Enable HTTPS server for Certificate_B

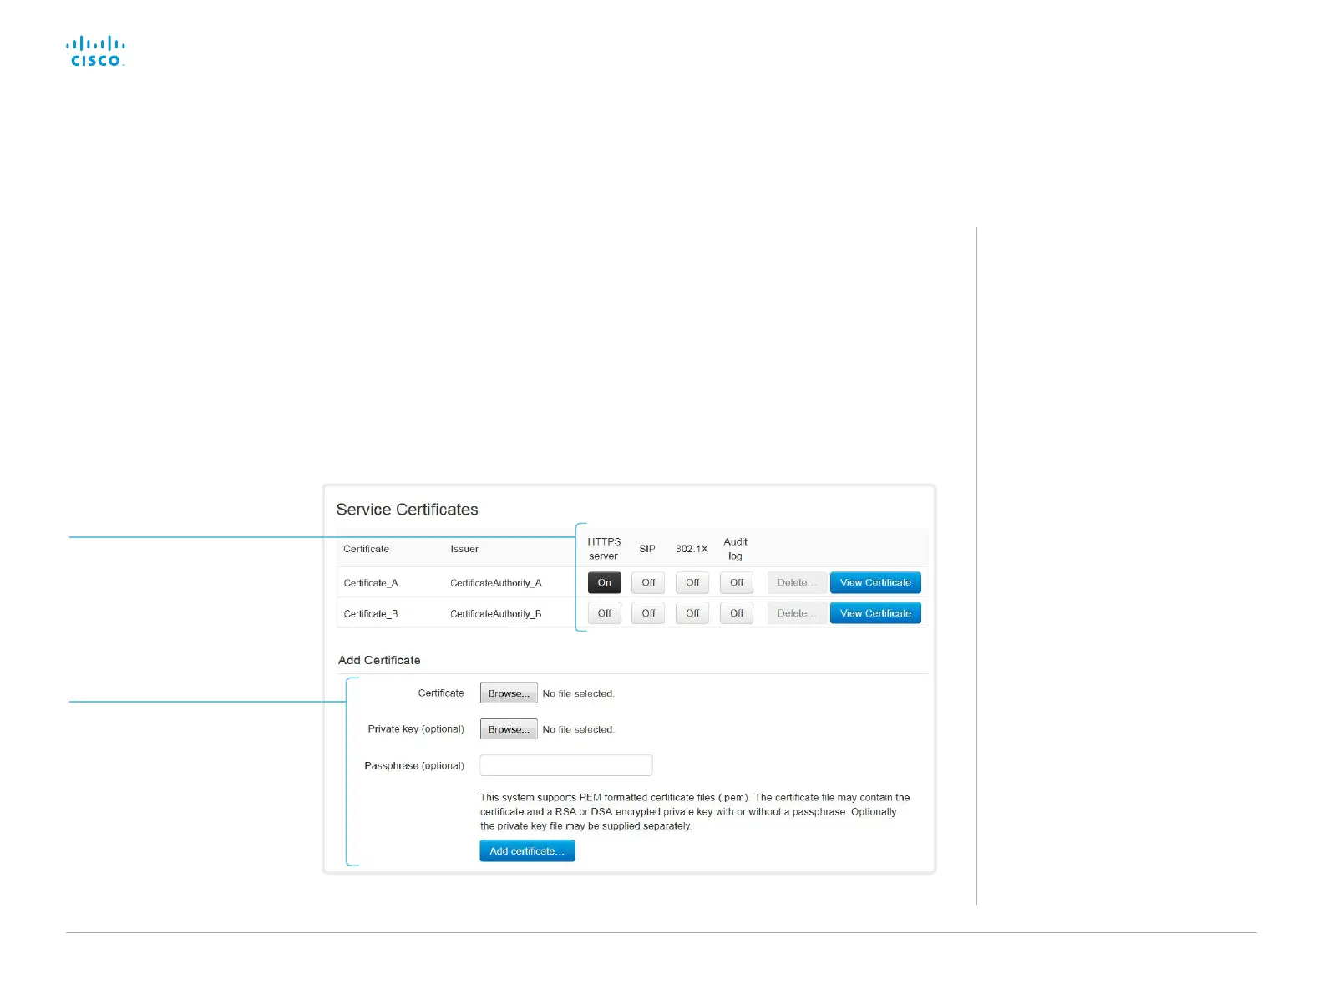tap(605, 613)
